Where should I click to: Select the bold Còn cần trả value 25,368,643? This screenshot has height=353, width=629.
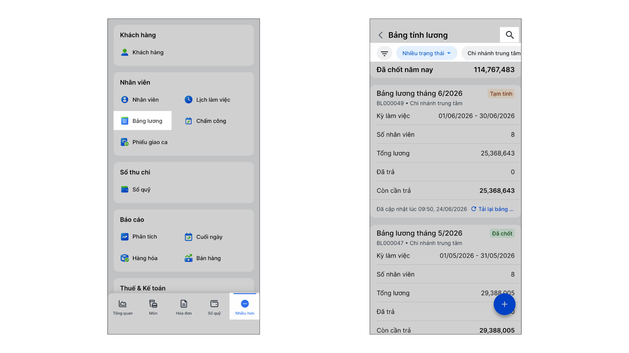click(x=497, y=191)
